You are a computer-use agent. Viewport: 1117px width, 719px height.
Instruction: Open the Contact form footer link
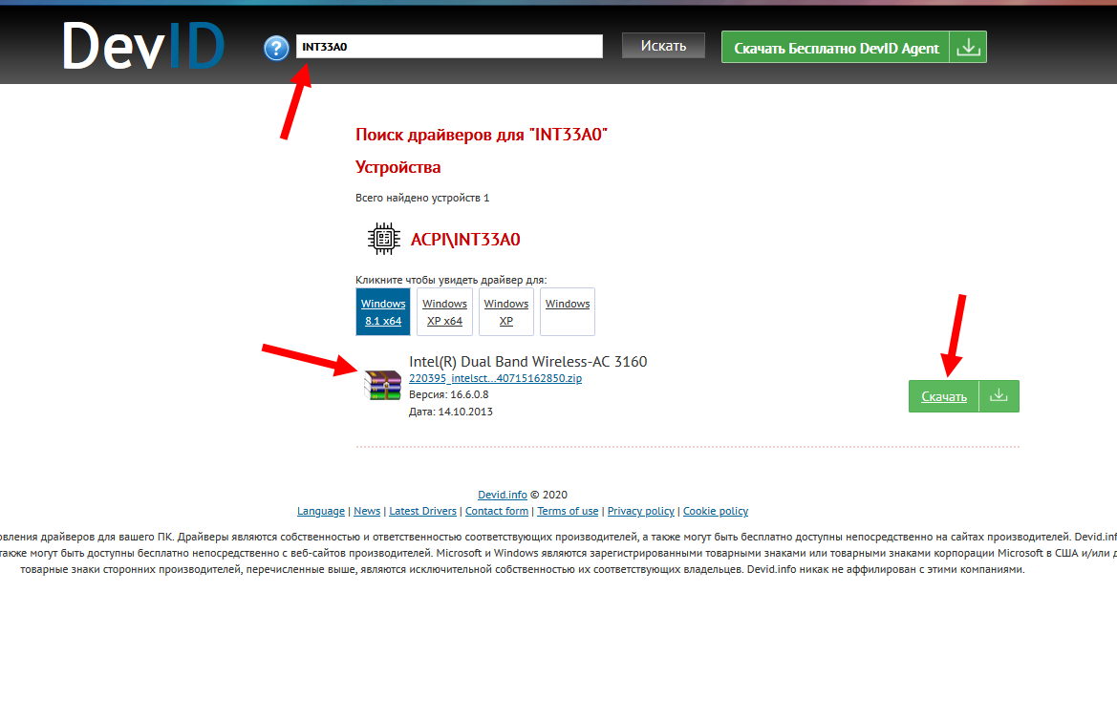497,511
